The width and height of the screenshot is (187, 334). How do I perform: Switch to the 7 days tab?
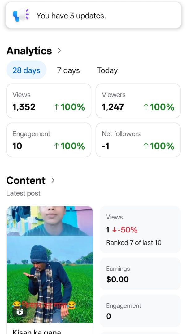(x=68, y=70)
